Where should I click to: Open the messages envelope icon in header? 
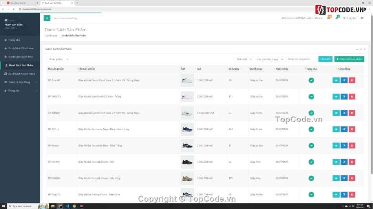(329, 18)
